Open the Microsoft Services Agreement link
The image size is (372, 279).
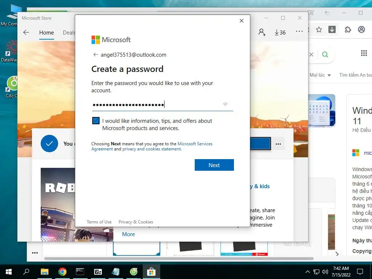pyautogui.click(x=152, y=146)
